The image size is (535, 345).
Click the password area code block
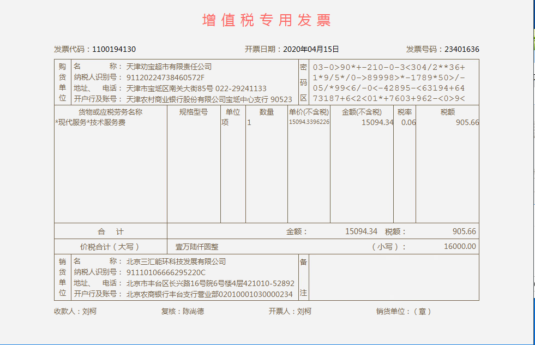point(389,82)
